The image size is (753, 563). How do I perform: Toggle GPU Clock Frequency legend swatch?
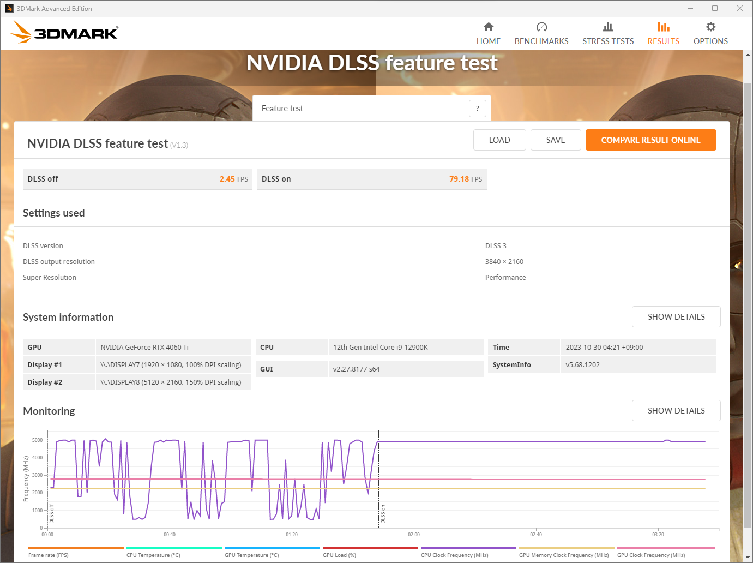(666, 548)
